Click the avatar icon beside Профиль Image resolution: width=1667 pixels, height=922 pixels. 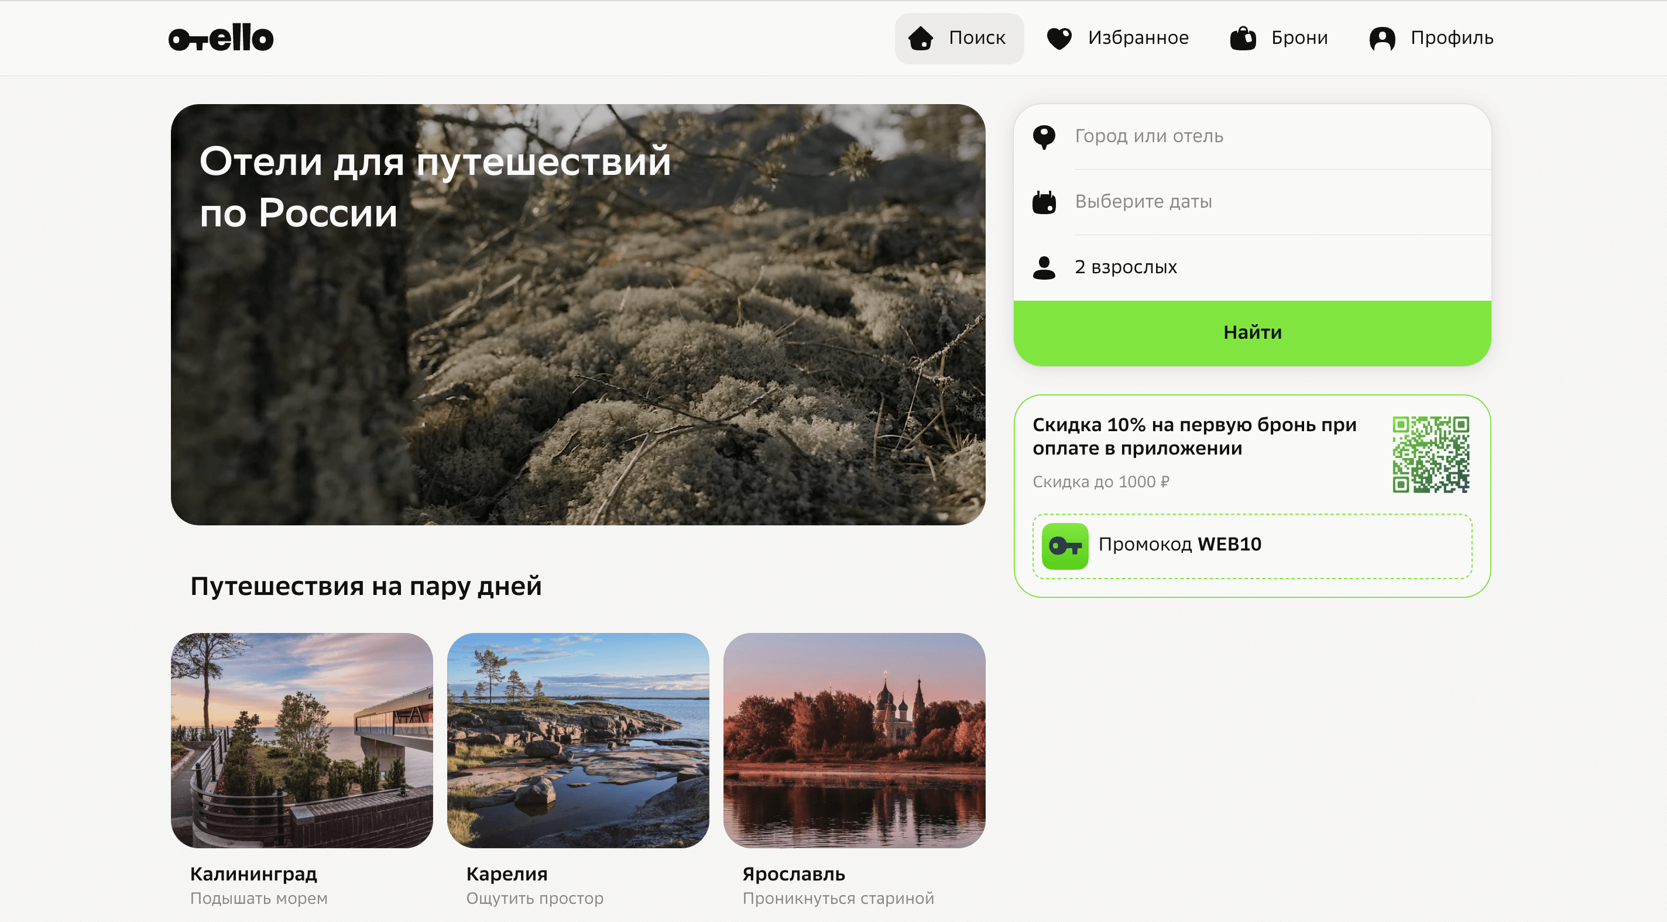[x=1383, y=38]
